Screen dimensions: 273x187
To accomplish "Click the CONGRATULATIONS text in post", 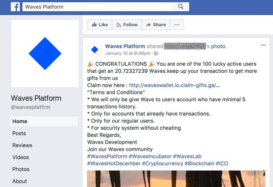I will (121, 64).
